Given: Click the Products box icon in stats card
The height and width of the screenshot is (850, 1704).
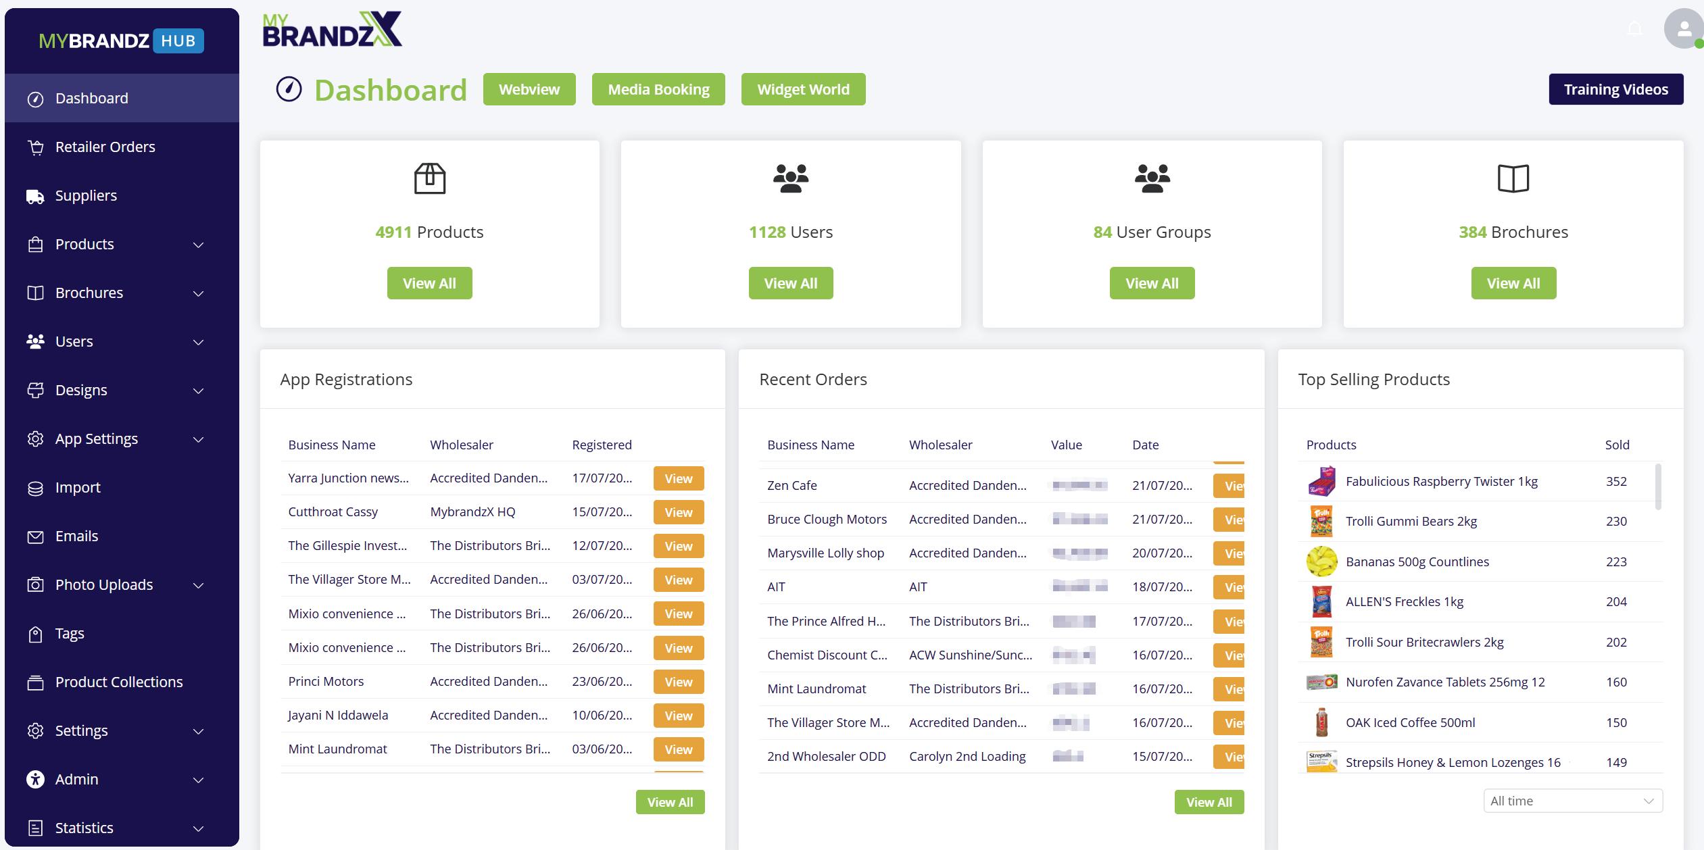Looking at the screenshot, I should 429,178.
